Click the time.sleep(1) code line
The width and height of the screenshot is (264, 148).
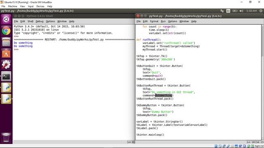159,30
